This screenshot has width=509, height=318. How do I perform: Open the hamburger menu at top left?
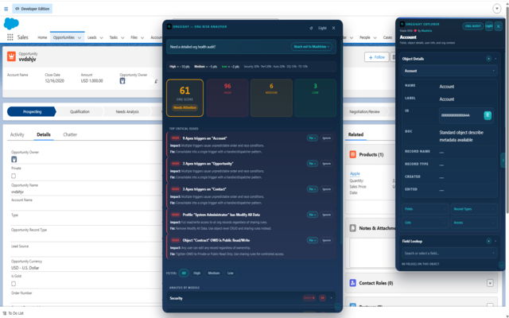click(6, 9)
